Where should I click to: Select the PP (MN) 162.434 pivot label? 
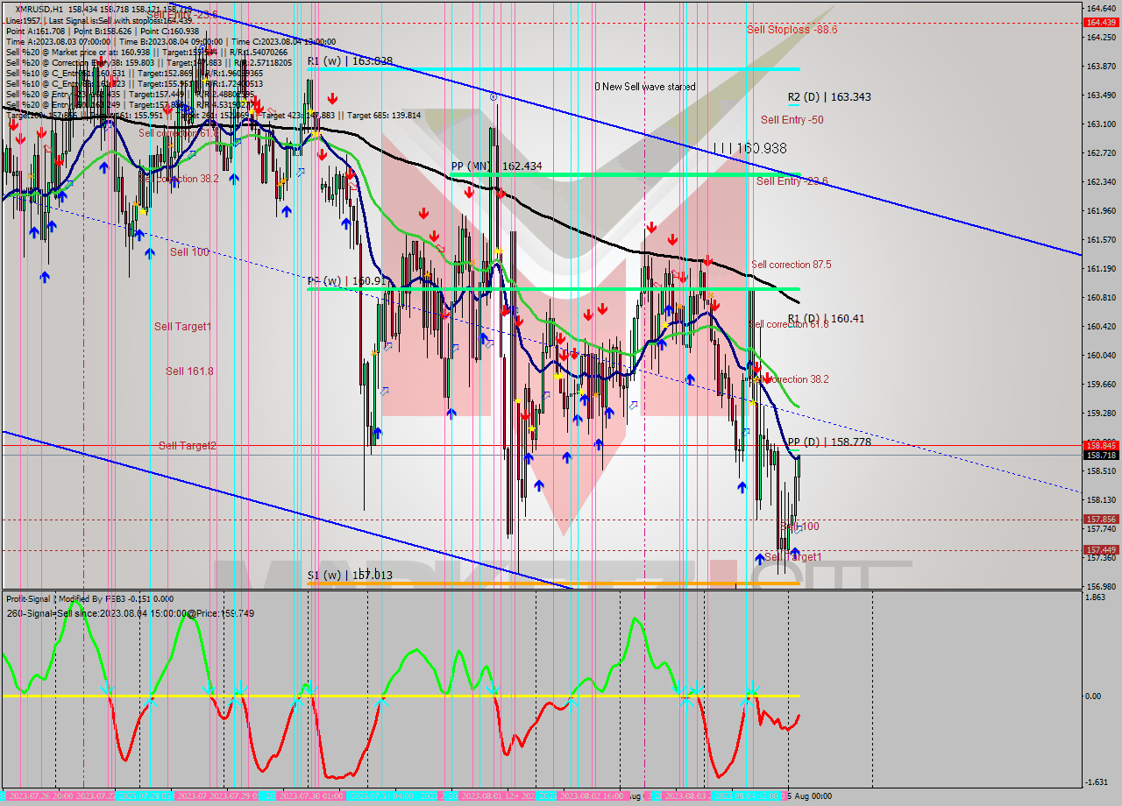click(496, 166)
